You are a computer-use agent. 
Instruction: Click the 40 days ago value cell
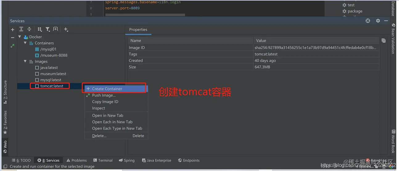click(316, 60)
